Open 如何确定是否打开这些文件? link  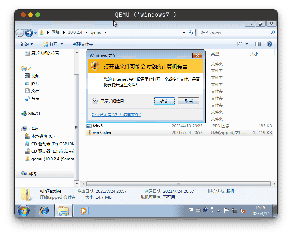tap(116, 115)
